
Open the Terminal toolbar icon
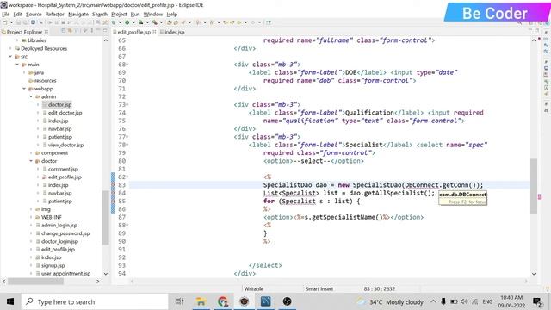click(x=33, y=22)
